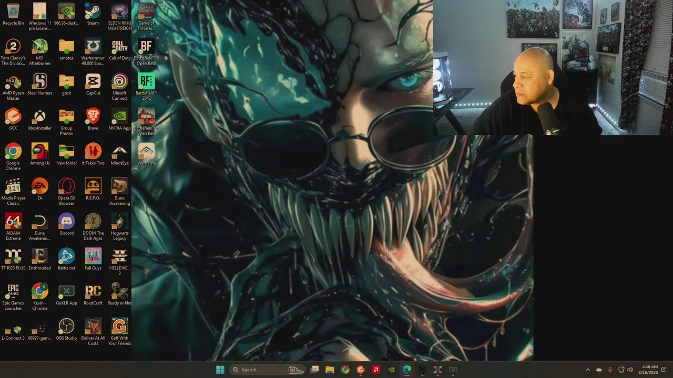Image resolution: width=673 pixels, height=378 pixels.
Task: Open Game of Thrones desktop shortcut
Action: [146, 17]
